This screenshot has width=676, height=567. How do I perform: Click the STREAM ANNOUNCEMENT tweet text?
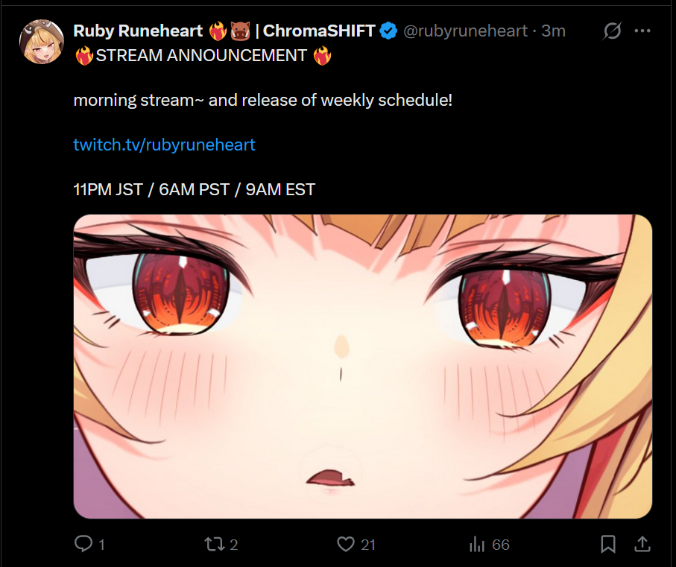pos(201,56)
